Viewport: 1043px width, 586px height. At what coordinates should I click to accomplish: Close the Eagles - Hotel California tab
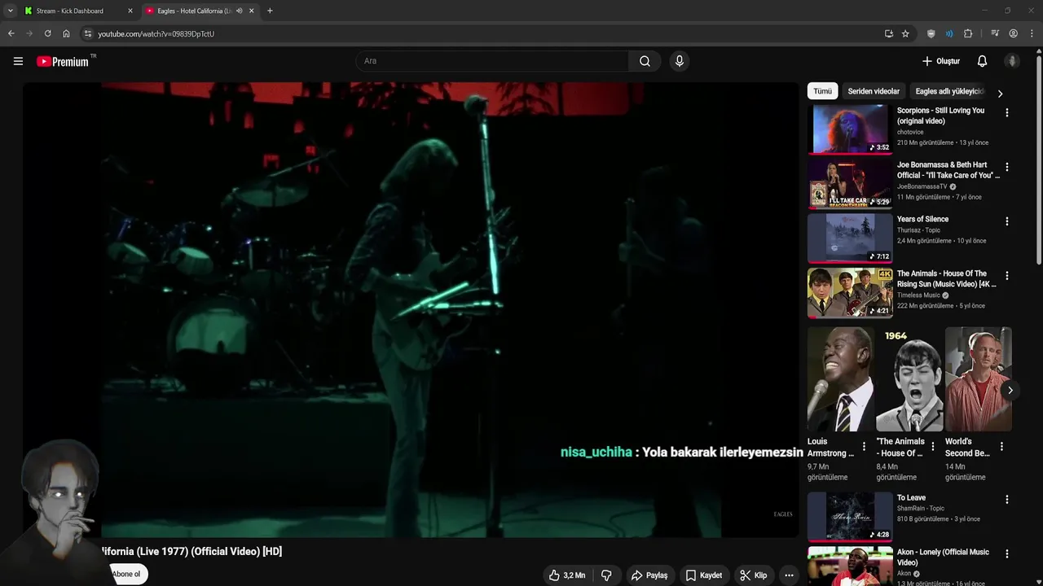click(x=251, y=11)
